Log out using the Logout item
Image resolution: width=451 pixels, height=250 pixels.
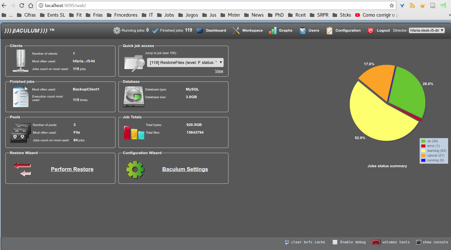click(383, 30)
